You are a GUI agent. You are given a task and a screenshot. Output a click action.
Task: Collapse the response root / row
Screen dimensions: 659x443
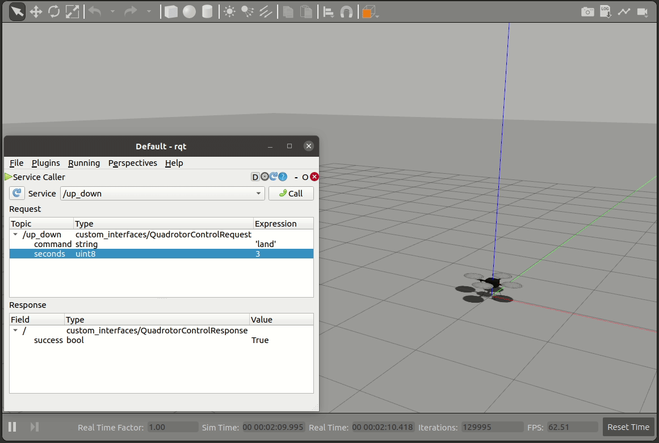(15, 330)
